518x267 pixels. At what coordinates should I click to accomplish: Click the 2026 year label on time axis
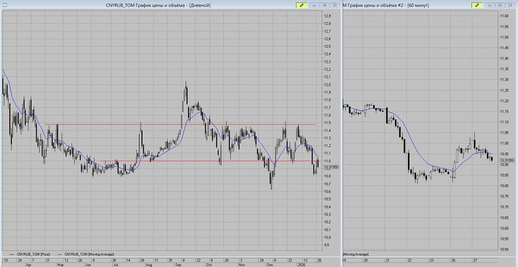tap(301, 264)
